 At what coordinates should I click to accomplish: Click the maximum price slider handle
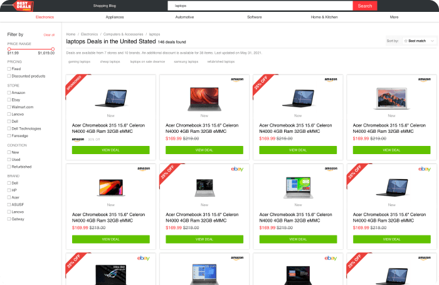(53, 49)
